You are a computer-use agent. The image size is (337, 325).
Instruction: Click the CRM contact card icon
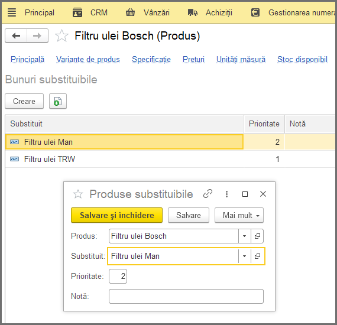[77, 12]
